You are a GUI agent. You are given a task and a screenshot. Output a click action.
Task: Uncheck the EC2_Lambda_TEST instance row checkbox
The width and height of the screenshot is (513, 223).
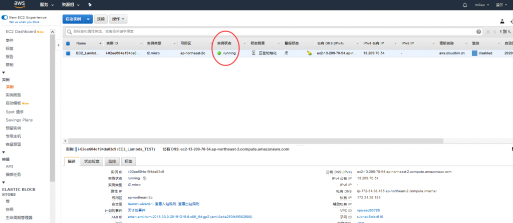[x=68, y=52]
